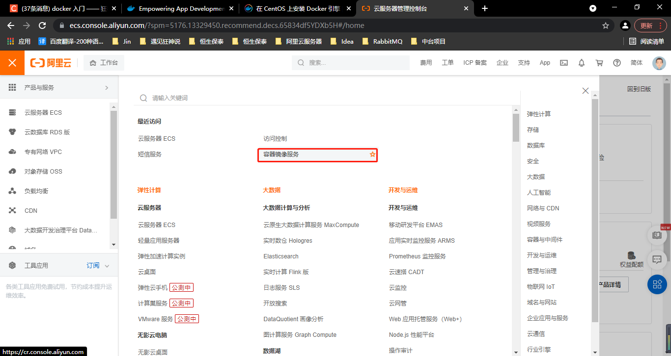The height and width of the screenshot is (356, 671).
Task: Open 企业 header menu
Action: [x=503, y=63]
